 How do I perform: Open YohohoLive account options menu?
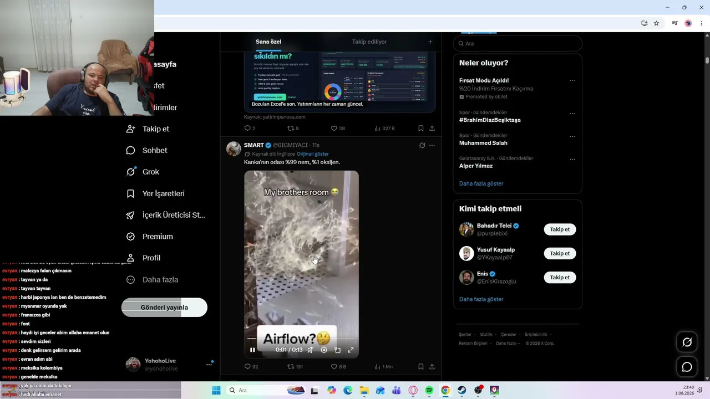click(x=209, y=364)
